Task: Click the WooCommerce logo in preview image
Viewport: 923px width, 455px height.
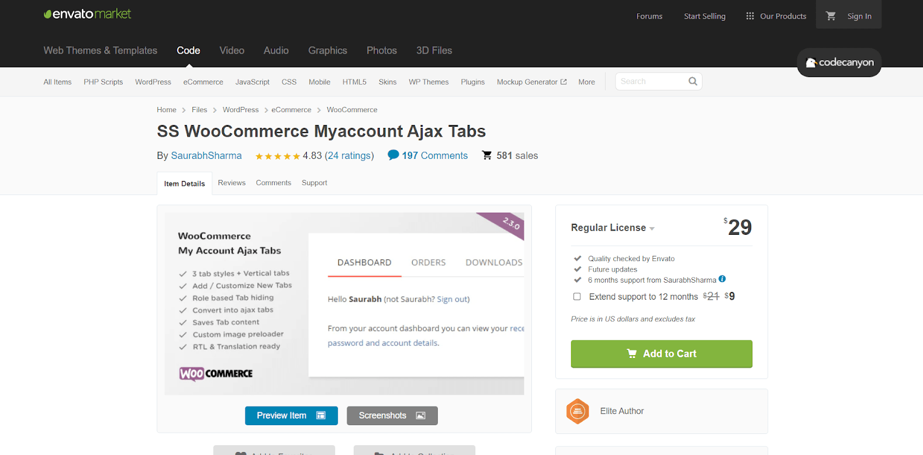Action: coord(216,373)
